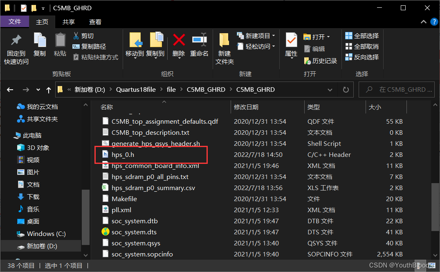Click Select all (全部选择)
Viewport: 440px width, 272px height.
(x=362, y=36)
